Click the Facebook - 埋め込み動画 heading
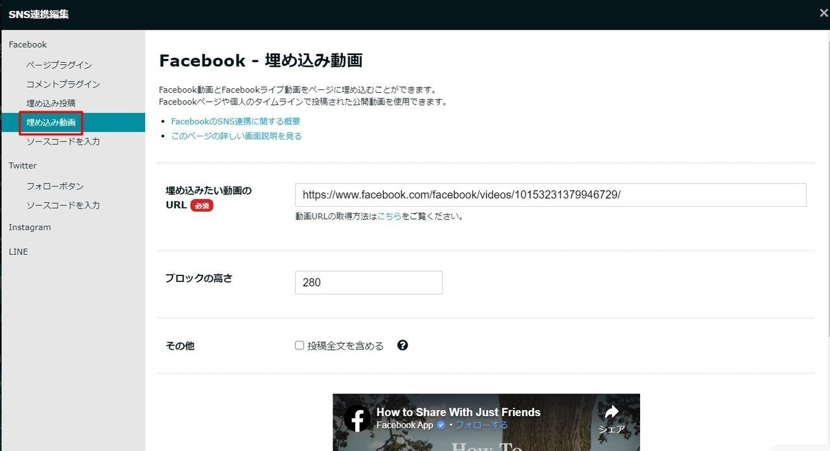 [261, 61]
